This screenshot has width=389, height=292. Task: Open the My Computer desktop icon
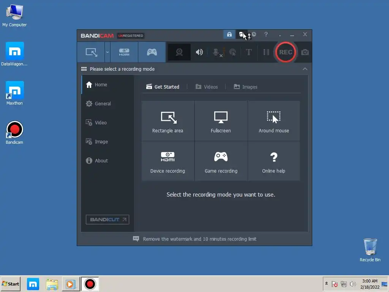(x=14, y=16)
